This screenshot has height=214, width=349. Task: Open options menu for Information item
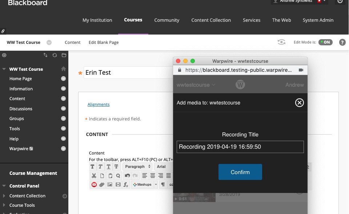(63, 89)
